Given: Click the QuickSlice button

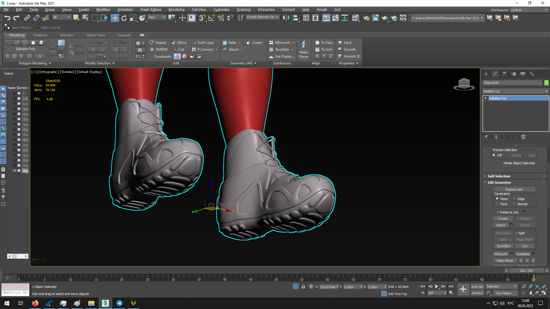Looking at the screenshot, I should coord(503,246).
